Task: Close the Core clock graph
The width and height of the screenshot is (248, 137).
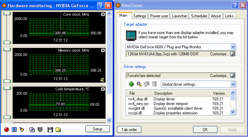Action: 103,14
